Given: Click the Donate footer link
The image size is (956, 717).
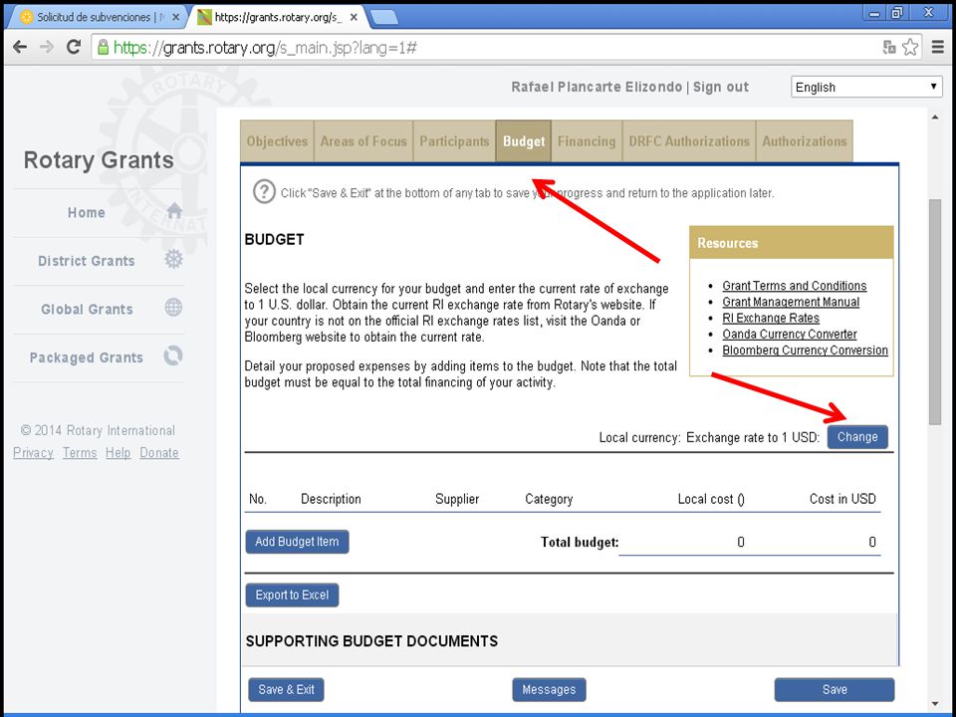Looking at the screenshot, I should [x=159, y=452].
